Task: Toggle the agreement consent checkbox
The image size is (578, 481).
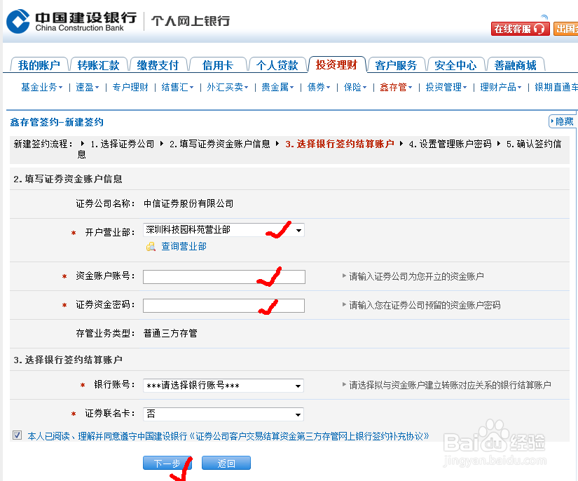Action: (17, 435)
